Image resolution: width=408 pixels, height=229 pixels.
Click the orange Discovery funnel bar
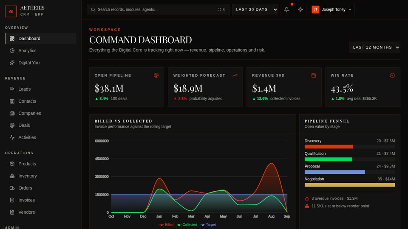(329, 147)
